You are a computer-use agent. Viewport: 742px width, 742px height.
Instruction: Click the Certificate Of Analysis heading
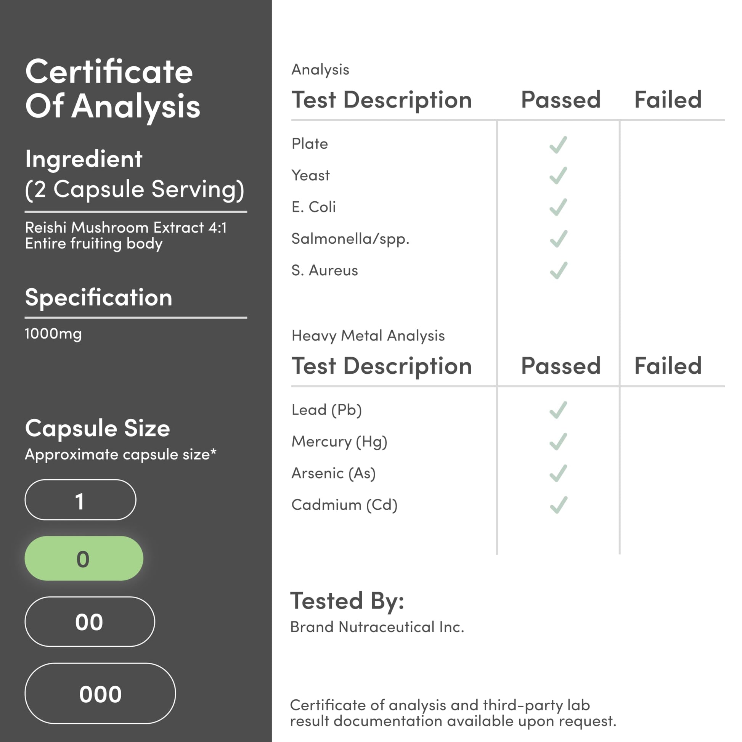112,89
